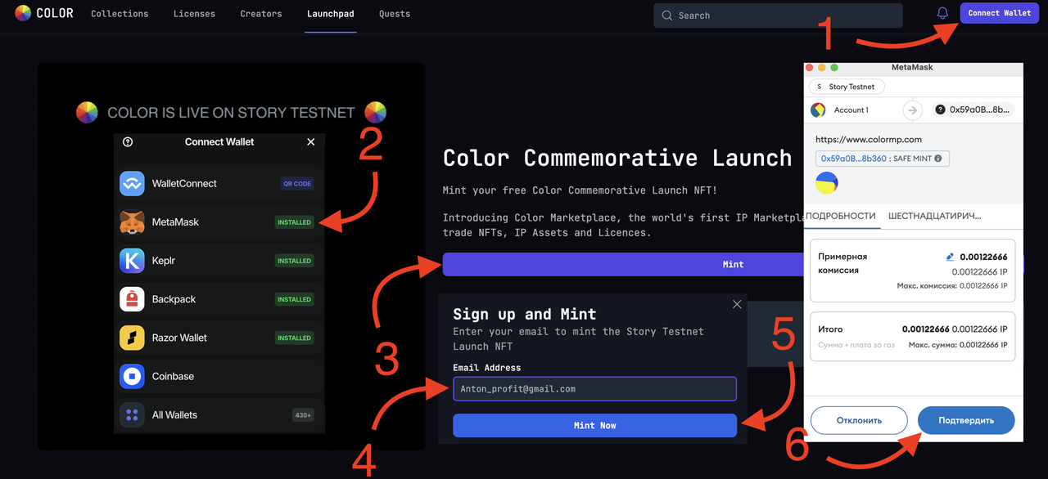1048x479 pixels.
Task: Click the All Wallets grid icon
Action: 132,414
